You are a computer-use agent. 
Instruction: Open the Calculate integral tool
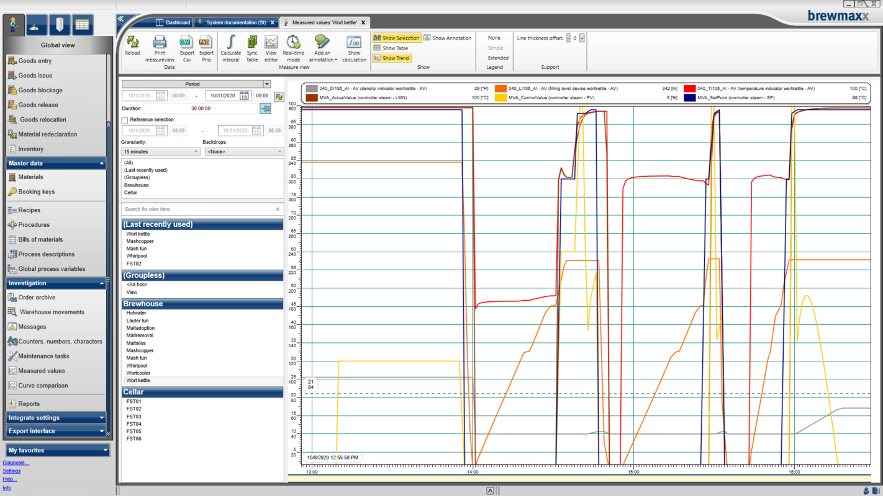(x=230, y=43)
